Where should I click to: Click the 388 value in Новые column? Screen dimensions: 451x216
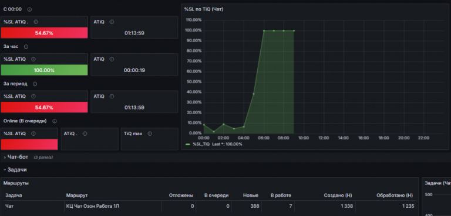(254, 206)
